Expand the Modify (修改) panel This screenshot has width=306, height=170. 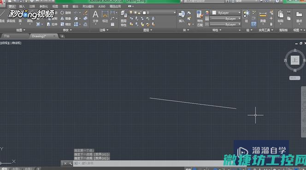[x=67, y=30]
